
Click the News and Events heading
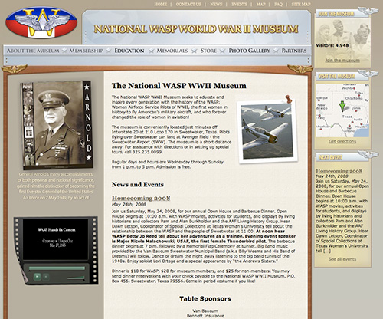click(x=138, y=184)
